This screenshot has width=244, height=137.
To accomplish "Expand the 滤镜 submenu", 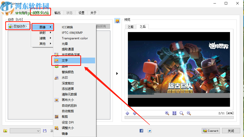I will click(43, 38).
